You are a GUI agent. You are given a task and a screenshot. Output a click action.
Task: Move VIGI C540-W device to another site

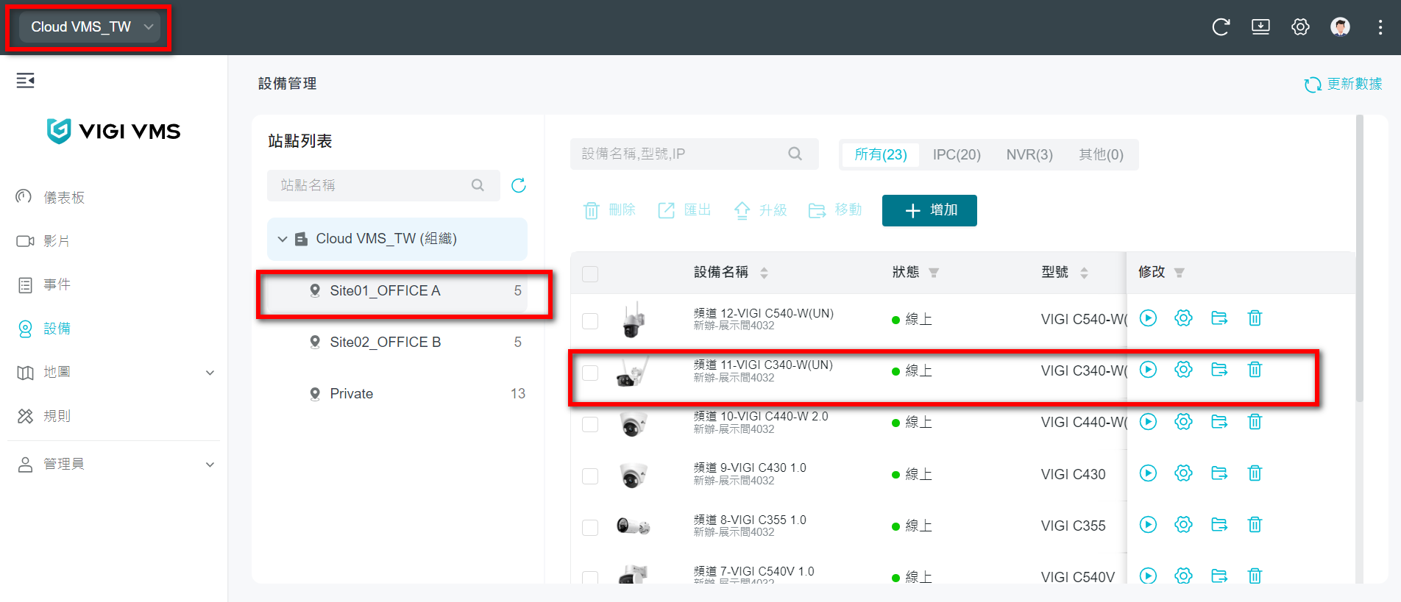click(1219, 318)
